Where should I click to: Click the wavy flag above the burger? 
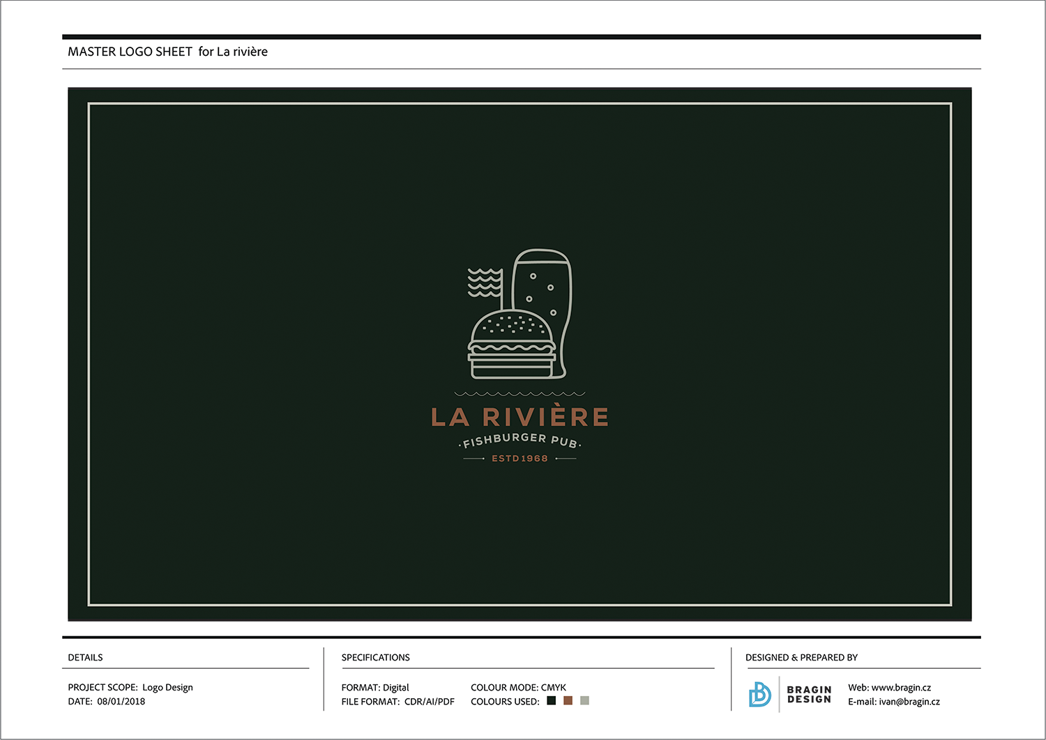(485, 282)
